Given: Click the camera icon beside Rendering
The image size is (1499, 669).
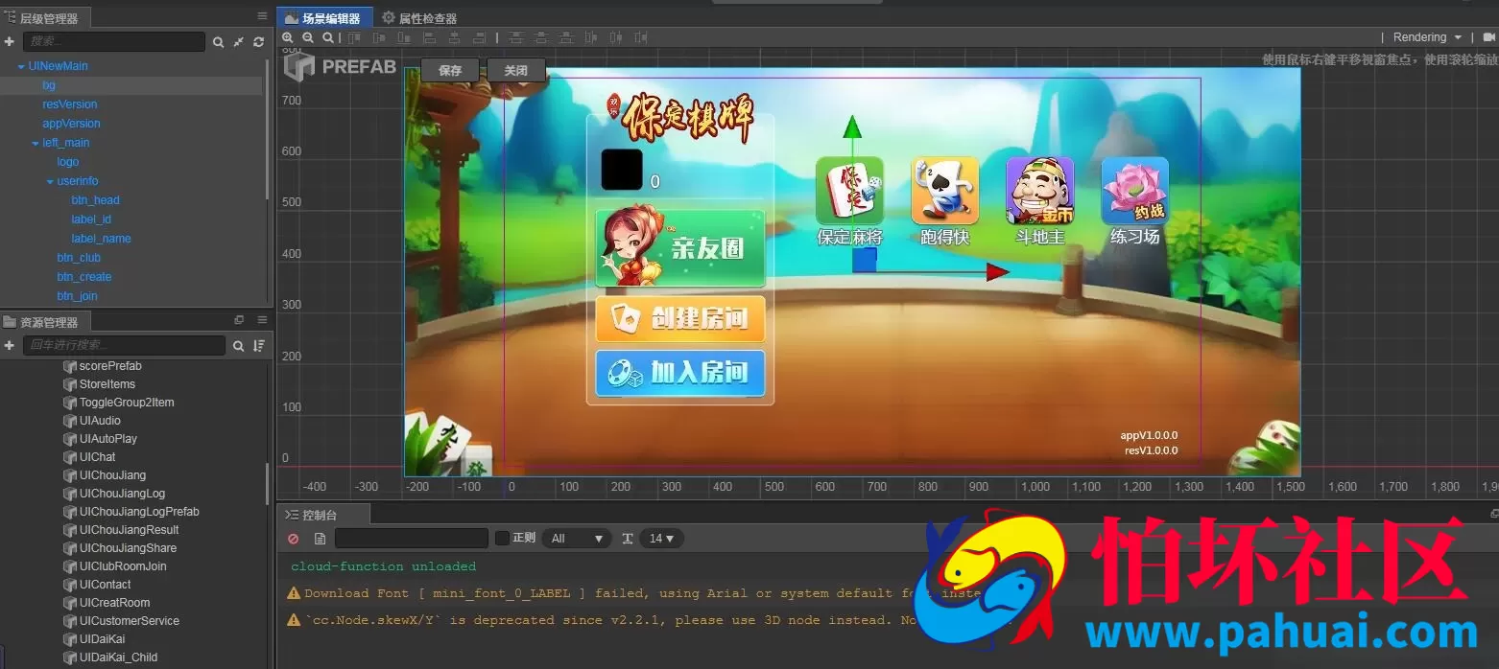Looking at the screenshot, I should click(1489, 37).
